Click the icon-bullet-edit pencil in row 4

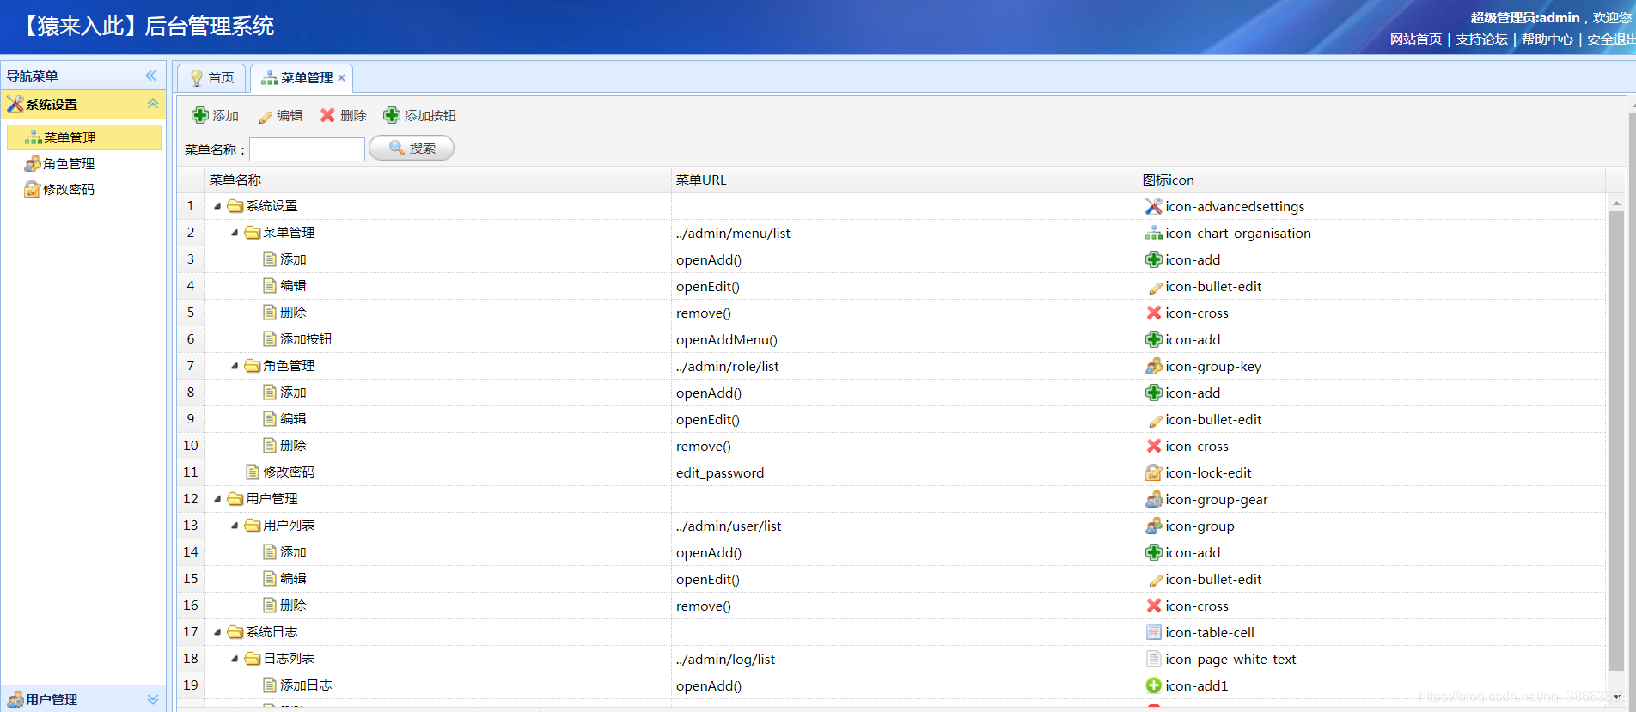(x=1154, y=287)
